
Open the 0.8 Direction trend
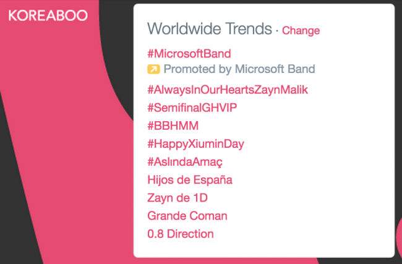180,234
